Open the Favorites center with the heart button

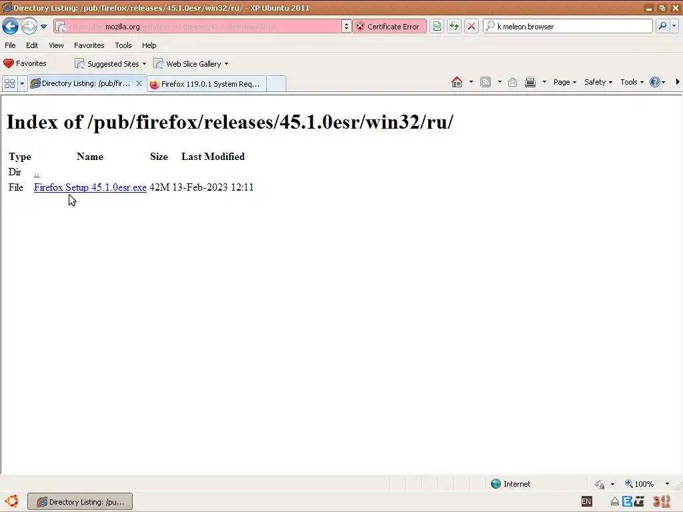click(x=25, y=63)
